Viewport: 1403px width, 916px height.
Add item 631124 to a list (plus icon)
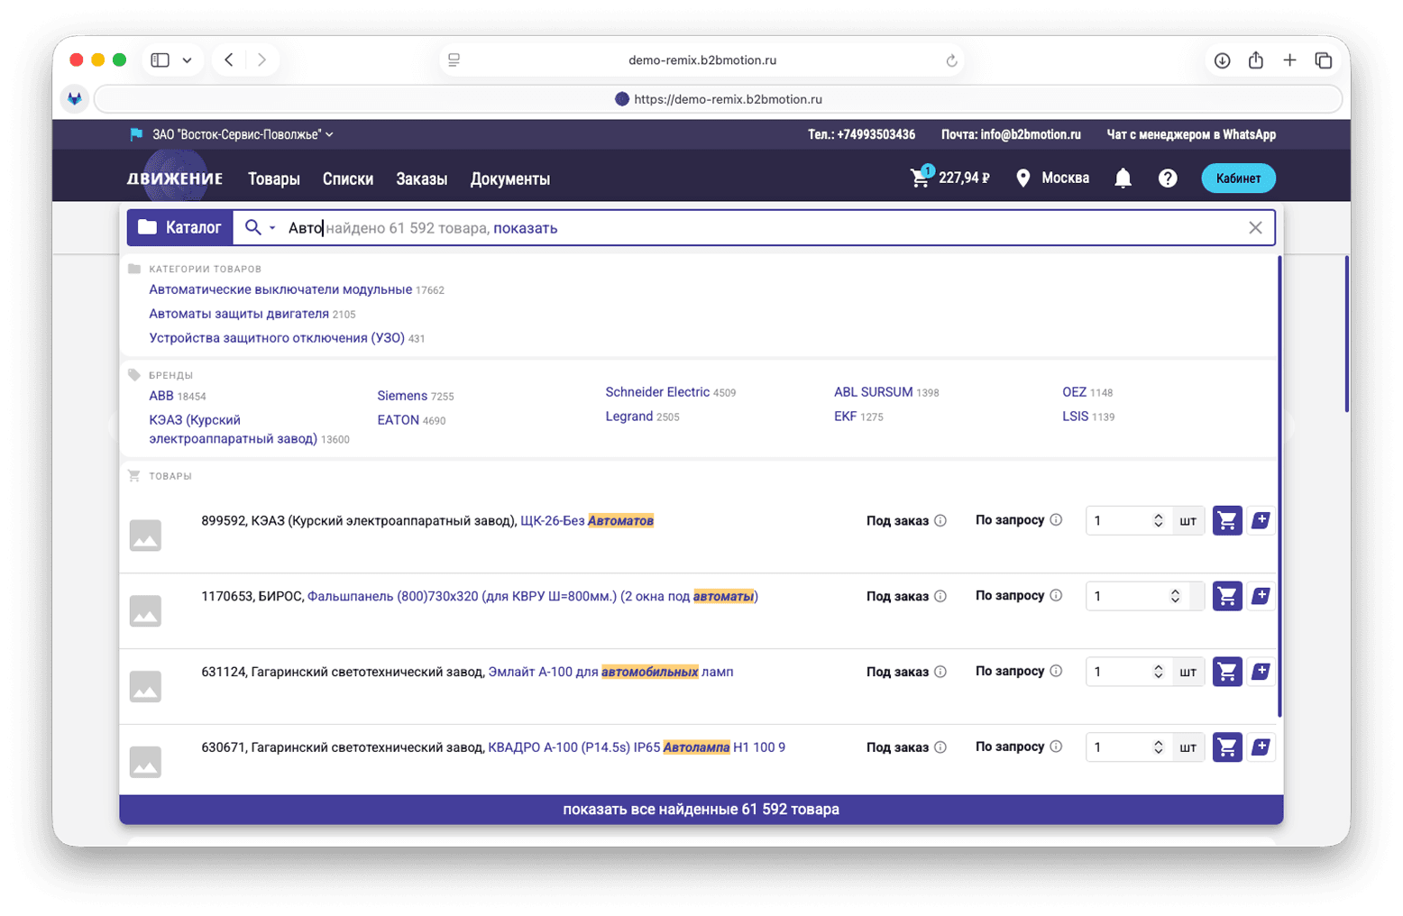pos(1261,672)
